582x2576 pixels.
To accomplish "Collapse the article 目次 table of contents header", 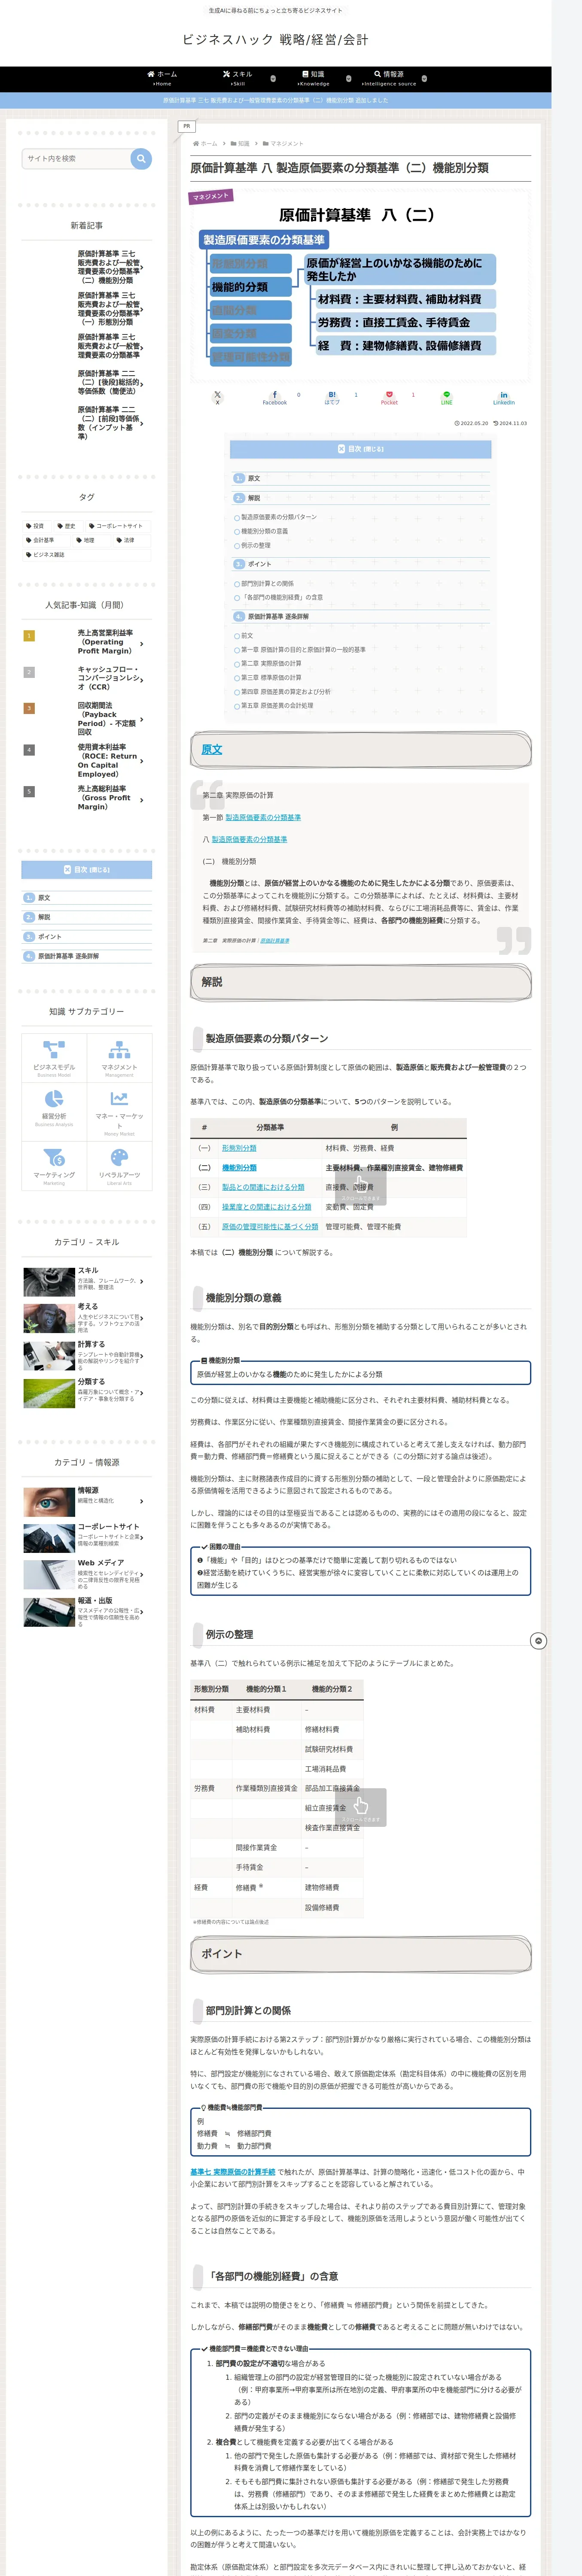I will 360,449.
